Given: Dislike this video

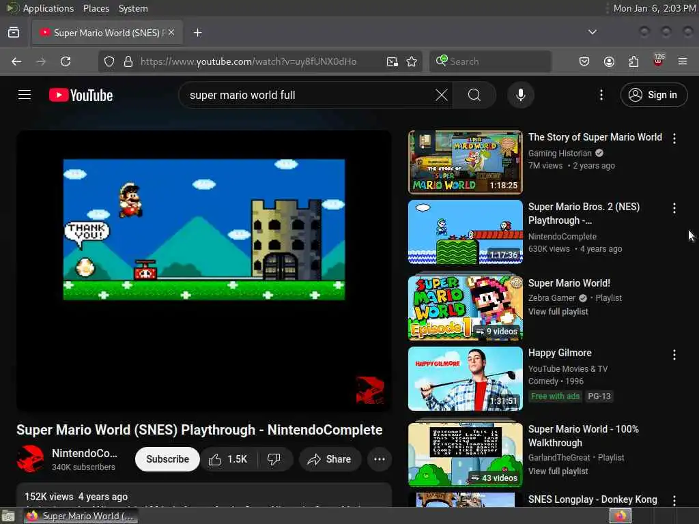Looking at the screenshot, I should (x=274, y=459).
